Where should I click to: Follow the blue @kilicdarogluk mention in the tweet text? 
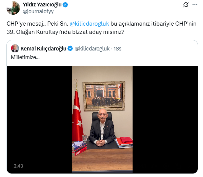coord(90,24)
